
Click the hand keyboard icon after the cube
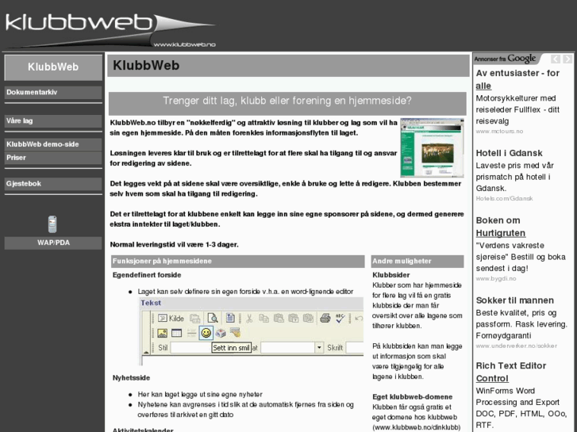pos(235,333)
